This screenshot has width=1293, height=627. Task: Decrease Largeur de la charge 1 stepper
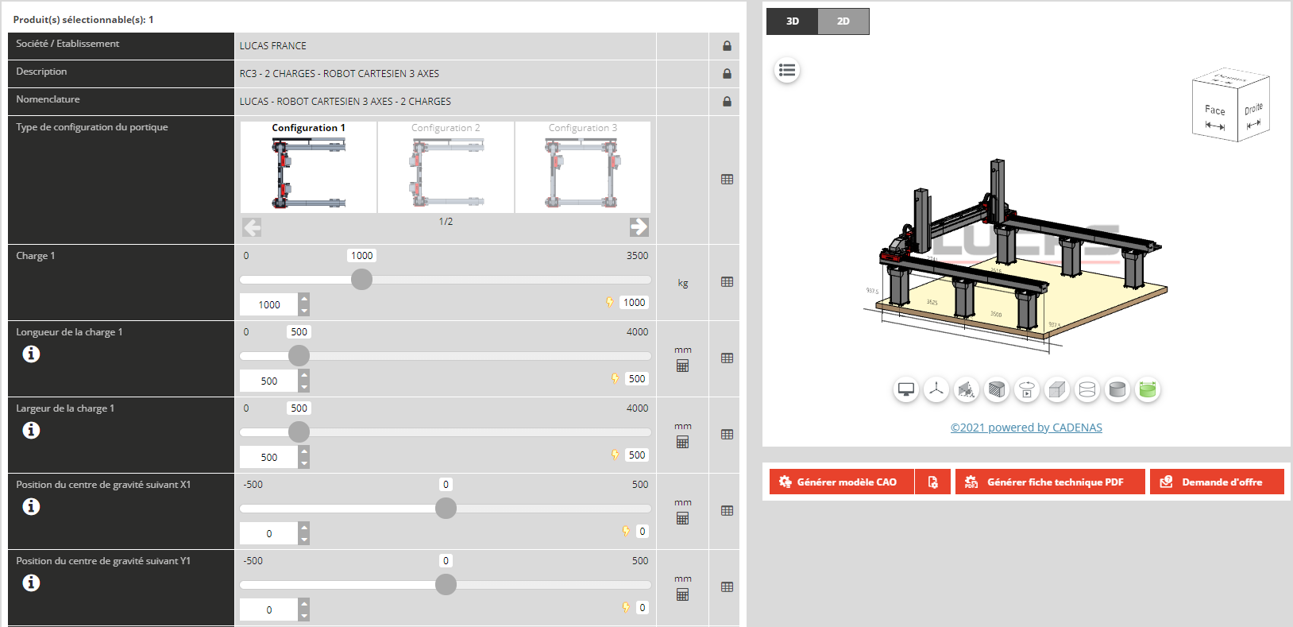[304, 463]
